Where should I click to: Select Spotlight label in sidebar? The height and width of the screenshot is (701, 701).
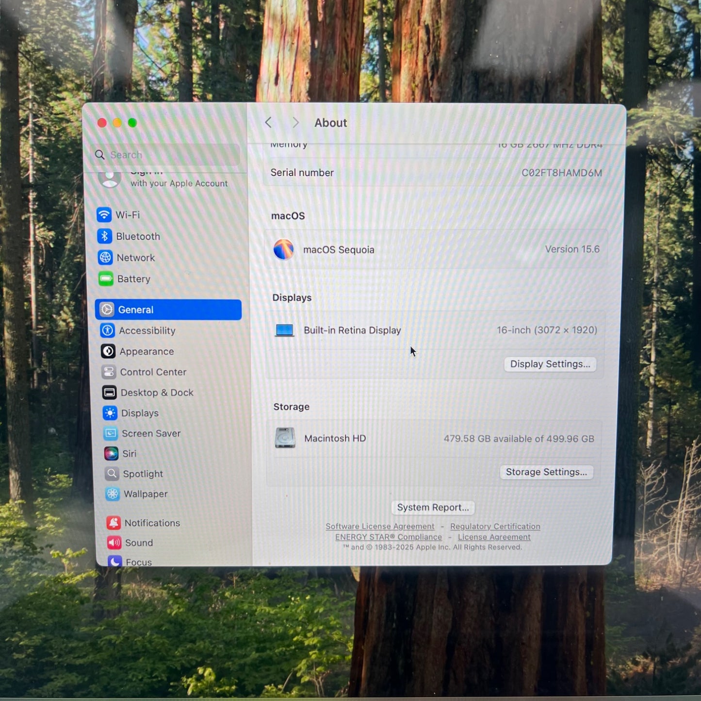[143, 474]
